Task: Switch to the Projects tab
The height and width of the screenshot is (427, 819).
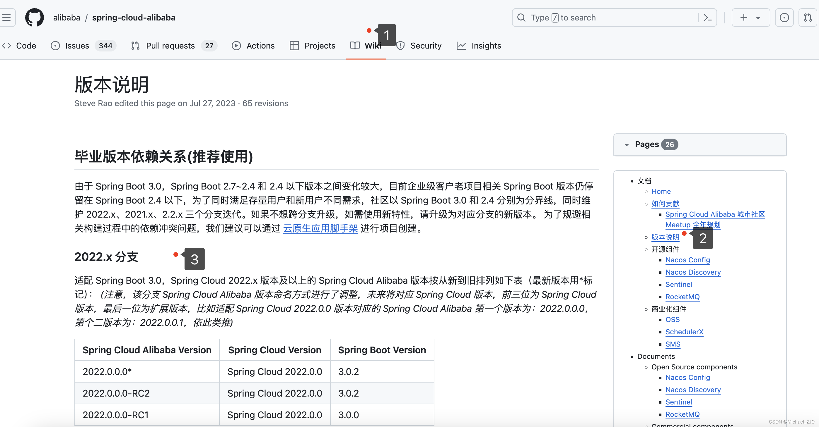Action: tap(313, 46)
